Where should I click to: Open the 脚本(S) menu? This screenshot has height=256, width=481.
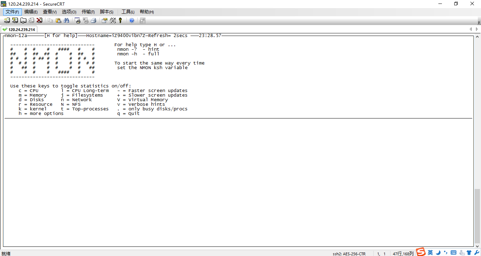[107, 12]
